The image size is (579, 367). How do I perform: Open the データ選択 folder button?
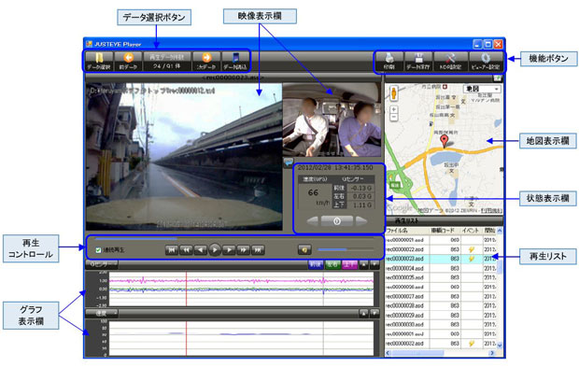[x=99, y=61]
